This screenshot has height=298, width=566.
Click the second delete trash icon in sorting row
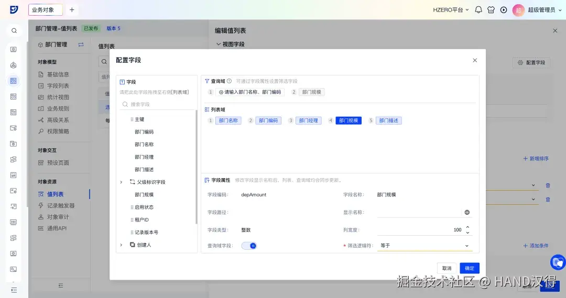coord(548,200)
